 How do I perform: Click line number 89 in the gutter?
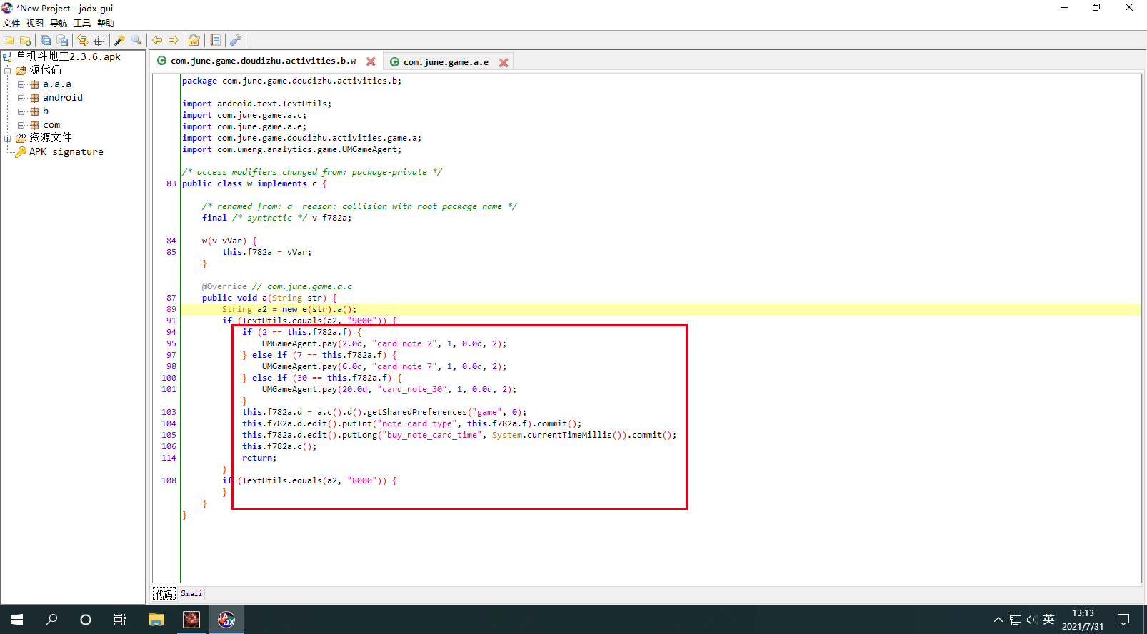(171, 309)
